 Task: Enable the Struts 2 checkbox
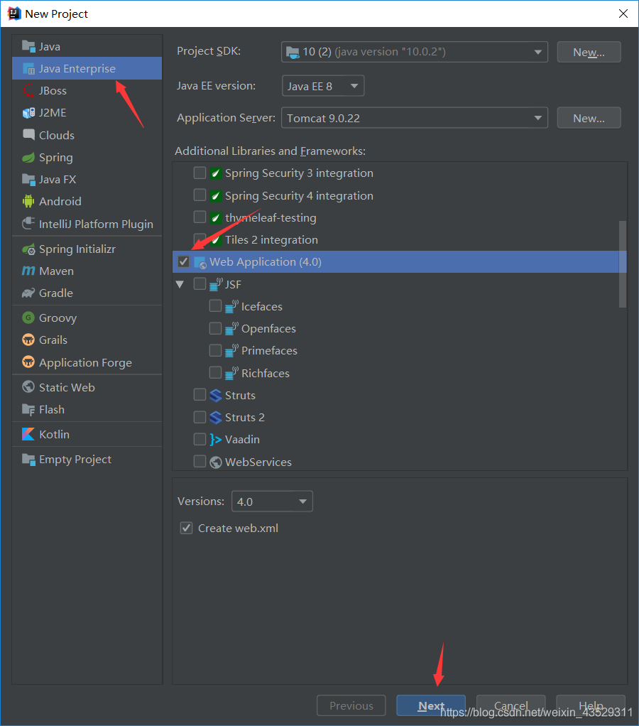(200, 417)
